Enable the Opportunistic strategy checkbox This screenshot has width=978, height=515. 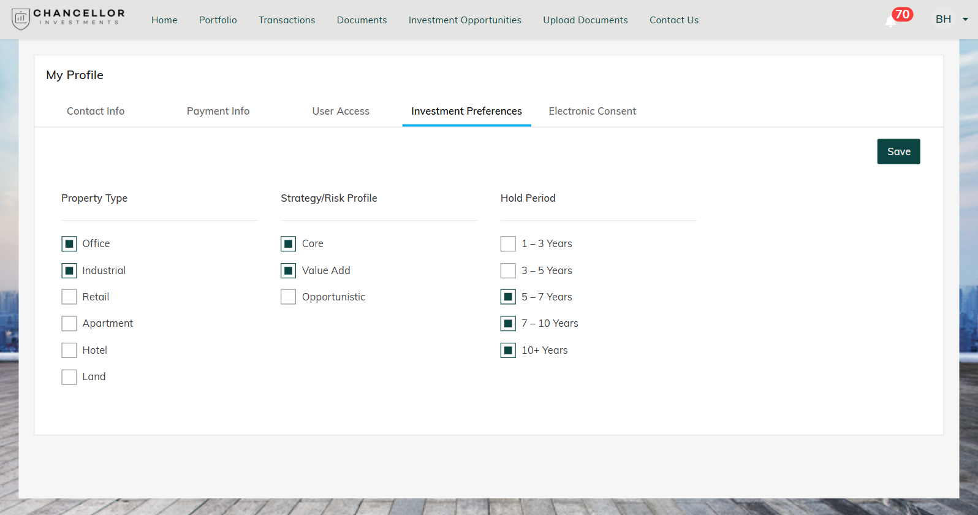pos(289,297)
